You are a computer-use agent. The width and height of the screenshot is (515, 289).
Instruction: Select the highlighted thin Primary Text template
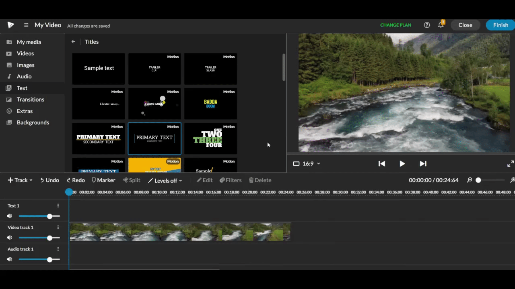154,138
